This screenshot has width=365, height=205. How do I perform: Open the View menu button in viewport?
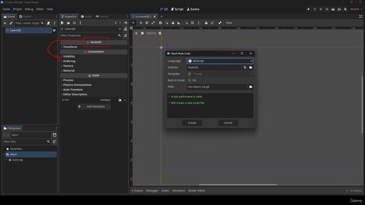click(229, 23)
